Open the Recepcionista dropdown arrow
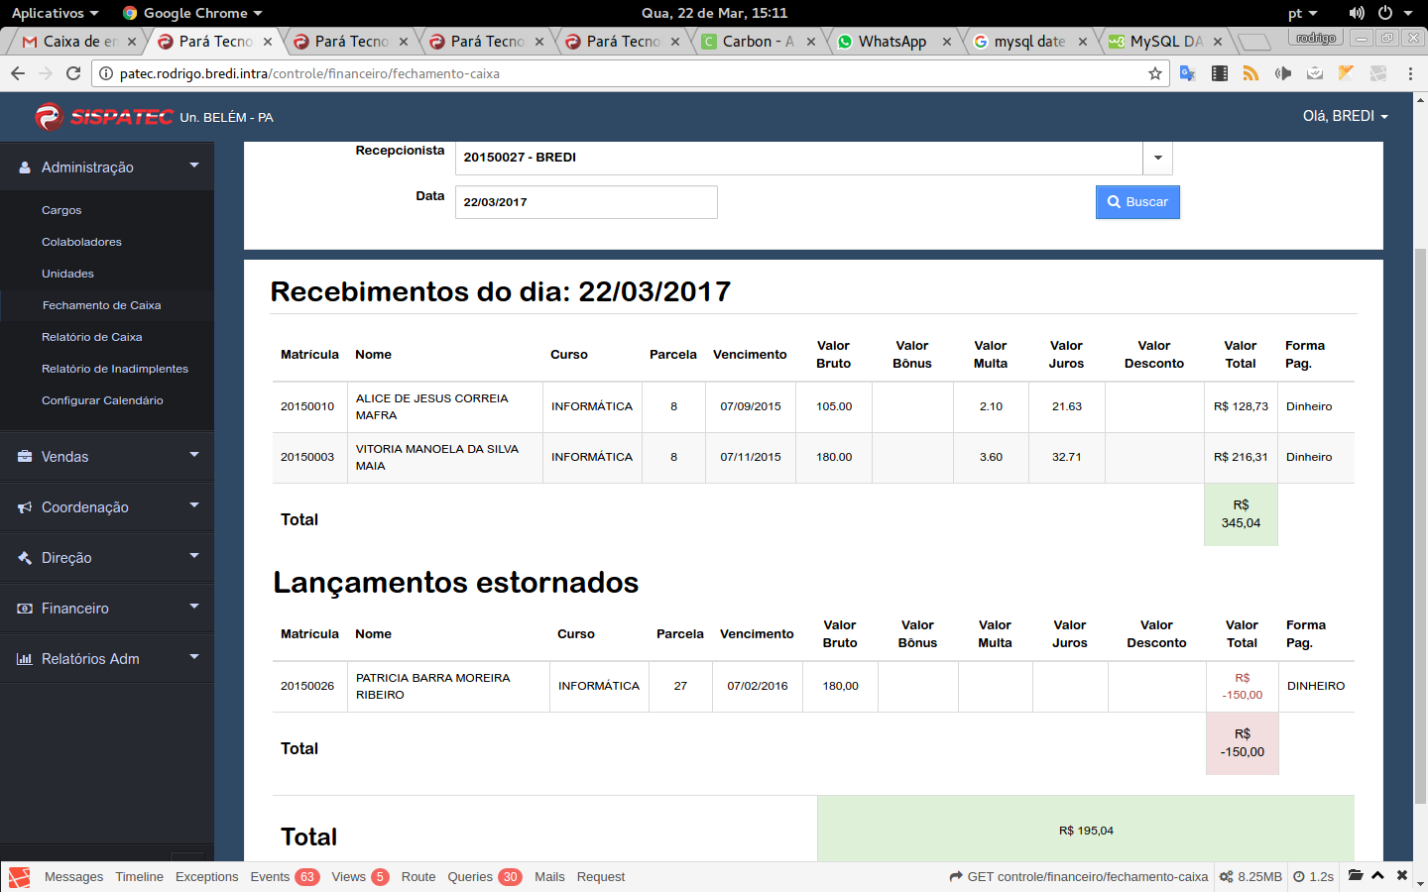This screenshot has height=892, width=1428. click(1157, 158)
